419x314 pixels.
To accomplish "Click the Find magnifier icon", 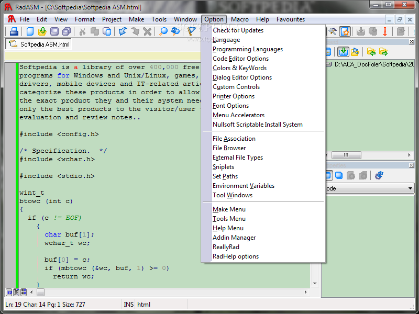I will [x=163, y=31].
